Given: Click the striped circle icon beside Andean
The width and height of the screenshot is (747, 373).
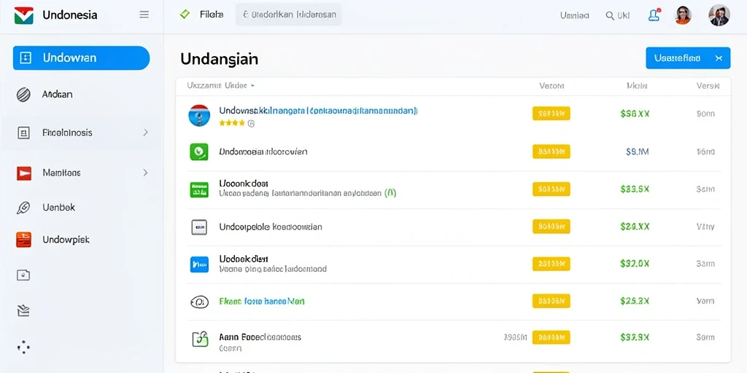Looking at the screenshot, I should pos(23,95).
